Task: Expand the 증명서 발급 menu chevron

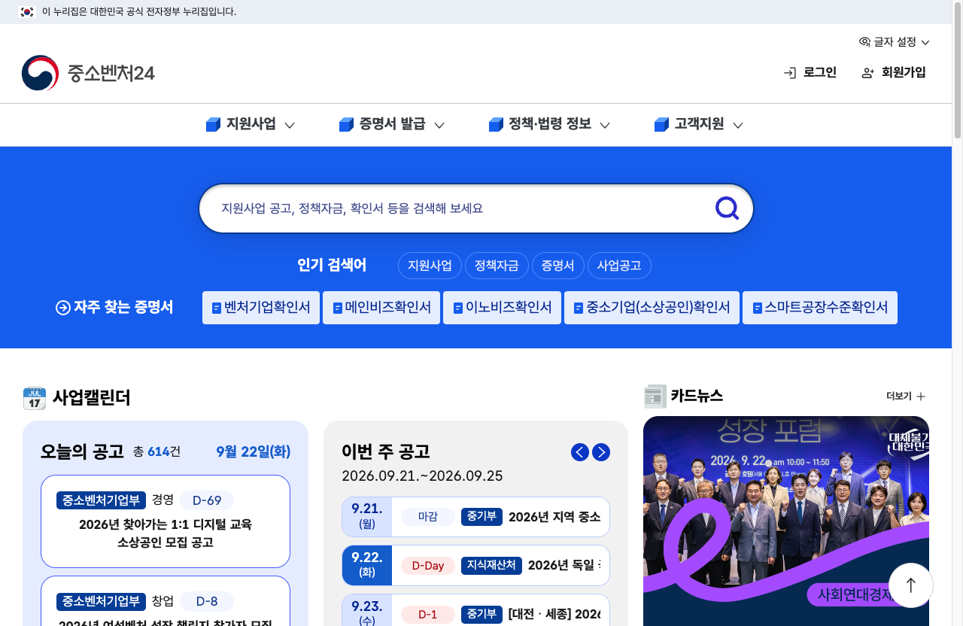Action: 439,125
